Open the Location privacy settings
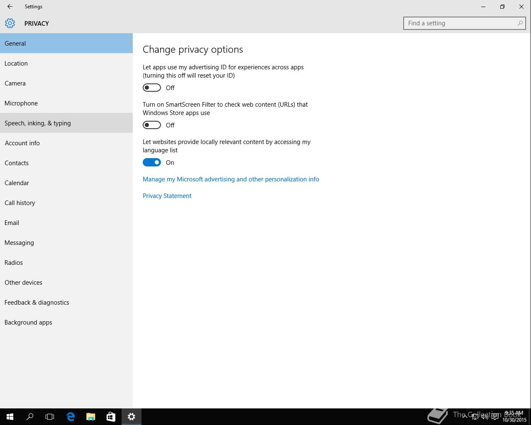The height and width of the screenshot is (425, 531). [66, 63]
